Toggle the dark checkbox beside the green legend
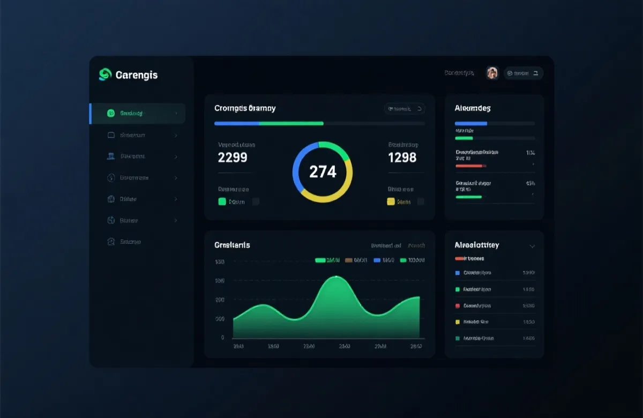643x418 pixels. (x=256, y=201)
